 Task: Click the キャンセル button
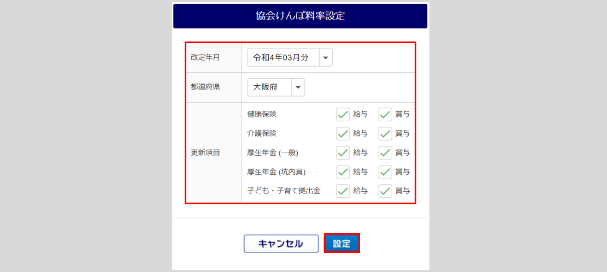(x=281, y=244)
